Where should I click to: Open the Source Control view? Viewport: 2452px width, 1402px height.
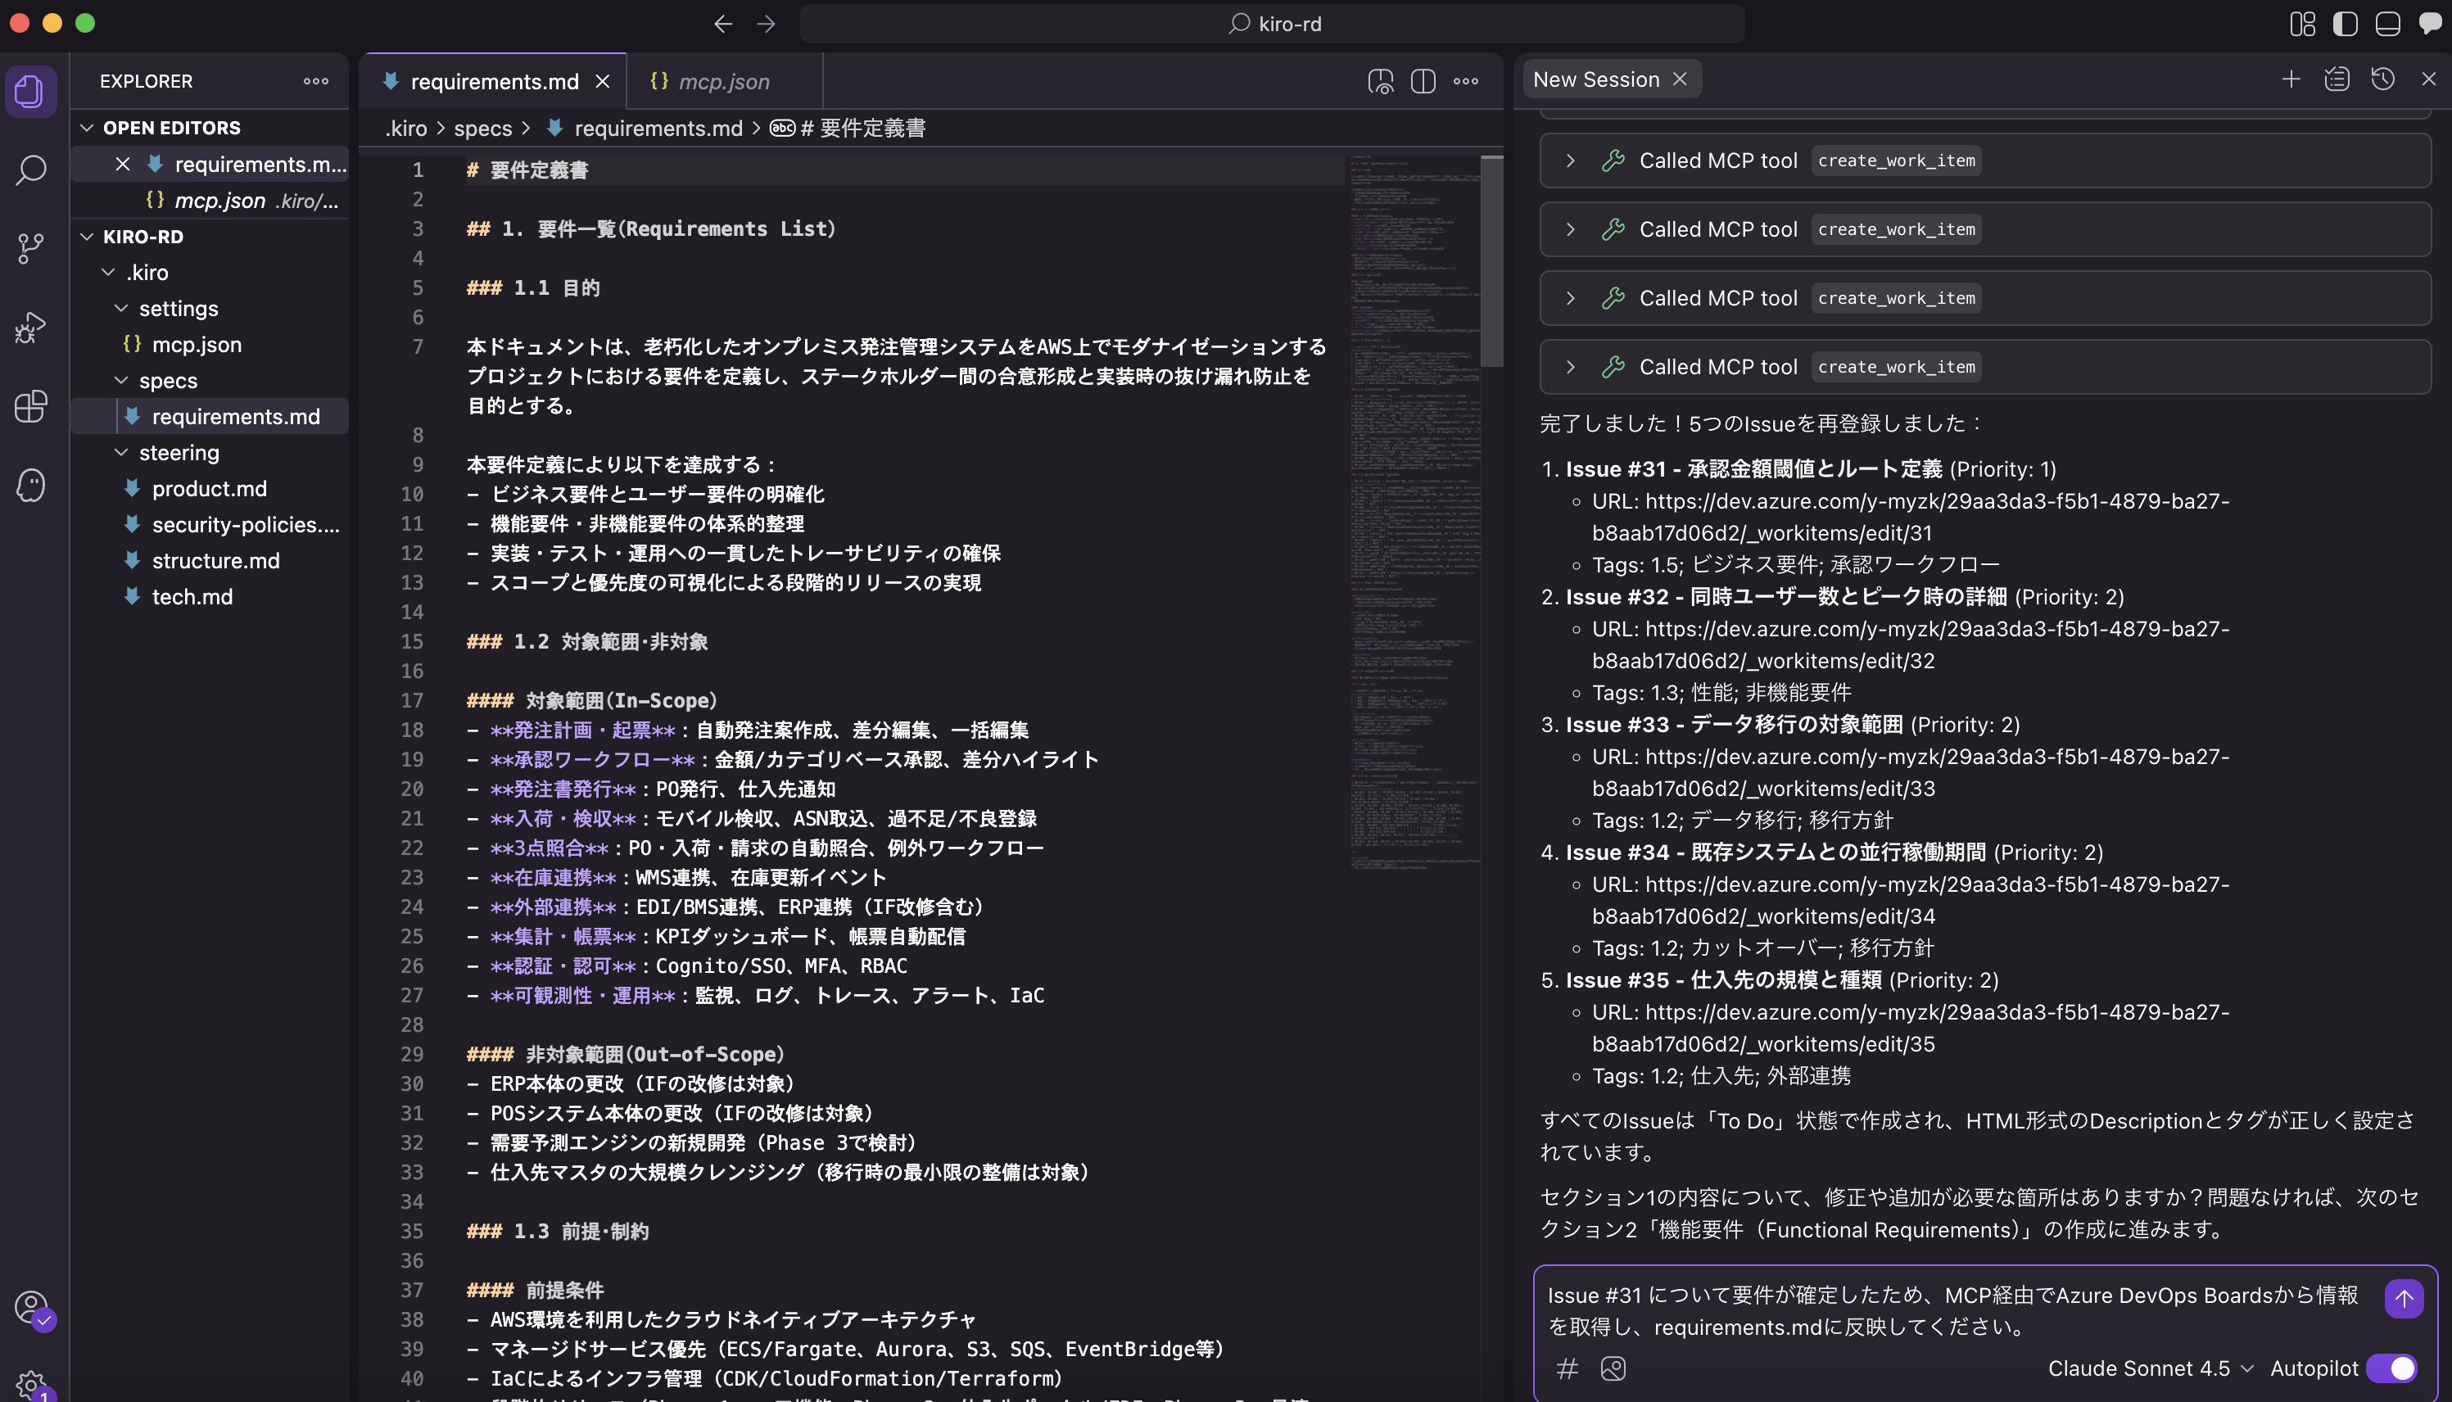(31, 248)
